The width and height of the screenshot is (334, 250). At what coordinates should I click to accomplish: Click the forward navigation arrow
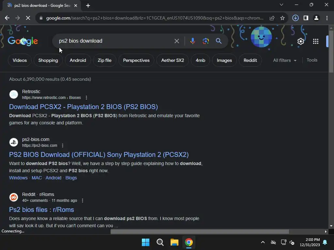pos(18,18)
